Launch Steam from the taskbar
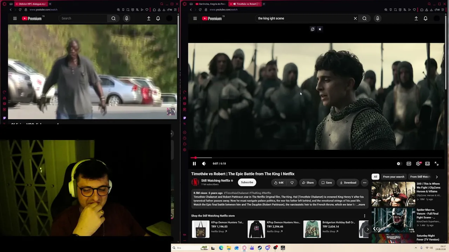This screenshot has height=252, width=449. click(260, 248)
